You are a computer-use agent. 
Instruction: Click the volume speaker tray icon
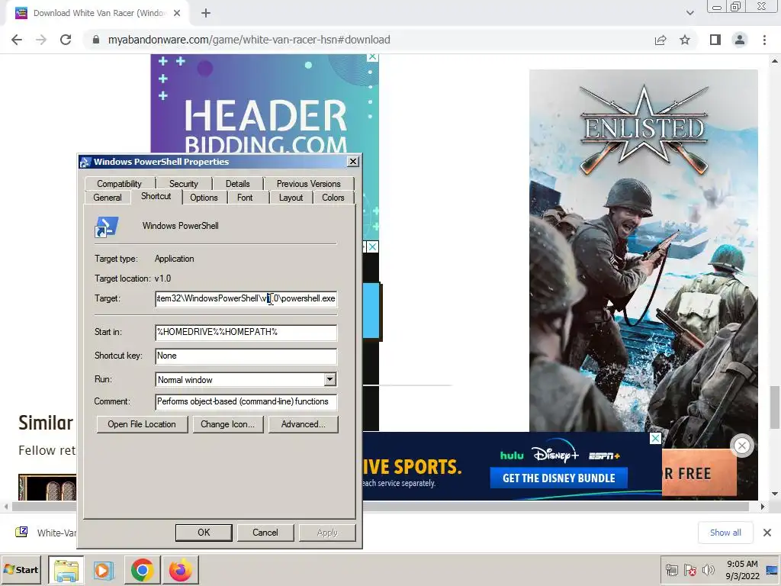pos(709,570)
